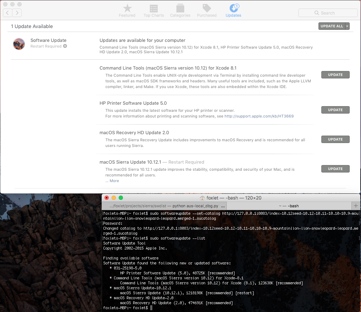Click the "1 Update Available" heading
Image resolution: width=361 pixels, height=312 pixels.
click(x=32, y=26)
